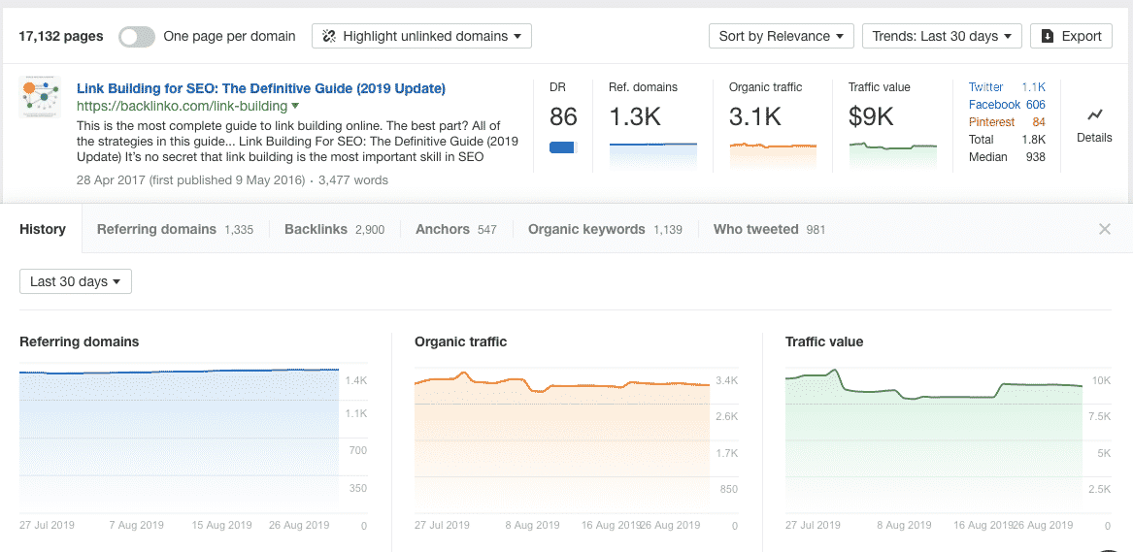Screen dimensions: 1133x552
Task: Click the Export download icon
Action: point(1047,36)
